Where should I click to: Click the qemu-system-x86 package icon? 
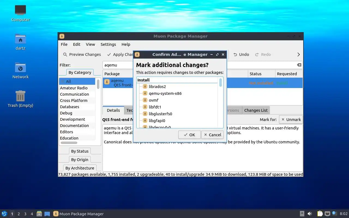point(145,93)
